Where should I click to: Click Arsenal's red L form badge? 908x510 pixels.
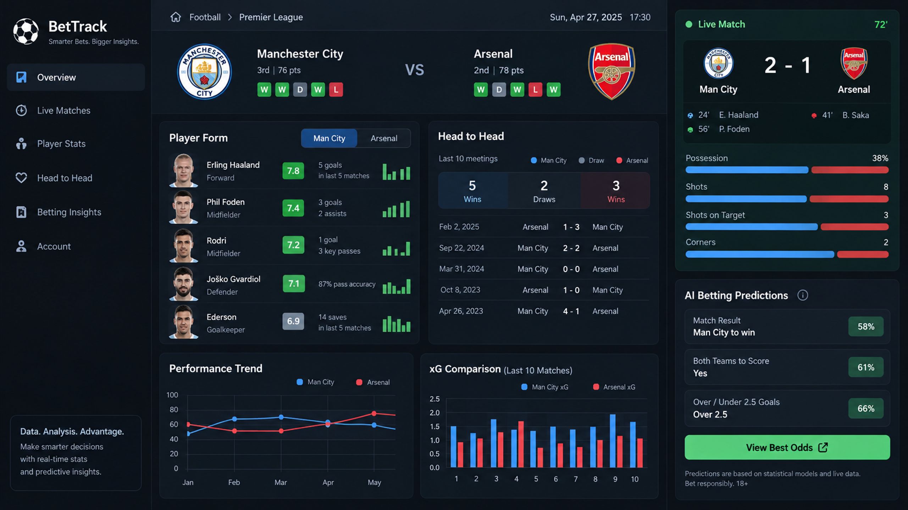click(x=535, y=90)
